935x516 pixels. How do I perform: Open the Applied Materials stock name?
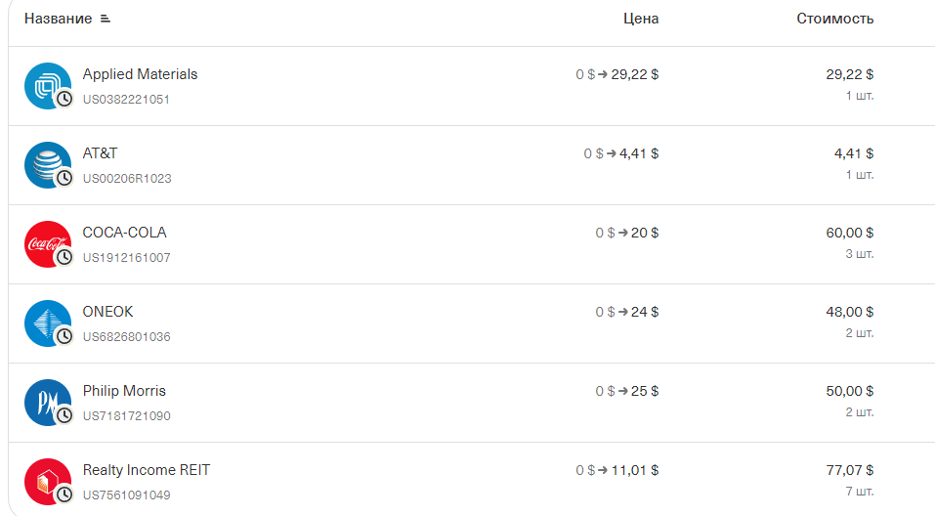(x=140, y=74)
